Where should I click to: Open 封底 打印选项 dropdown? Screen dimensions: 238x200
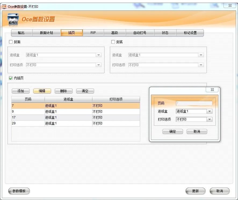click(x=201, y=65)
